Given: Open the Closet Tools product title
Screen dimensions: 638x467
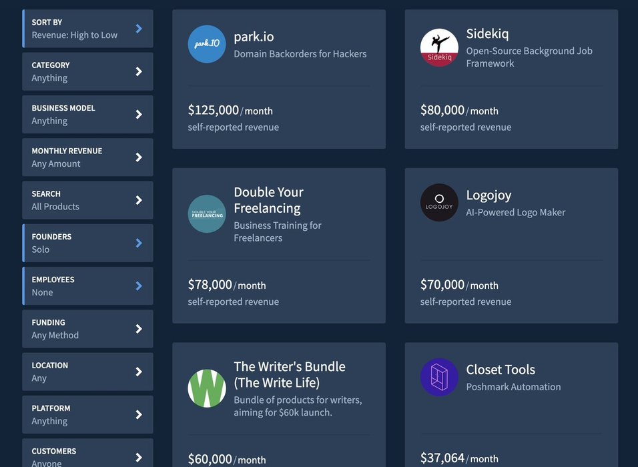Looking at the screenshot, I should (x=501, y=370).
